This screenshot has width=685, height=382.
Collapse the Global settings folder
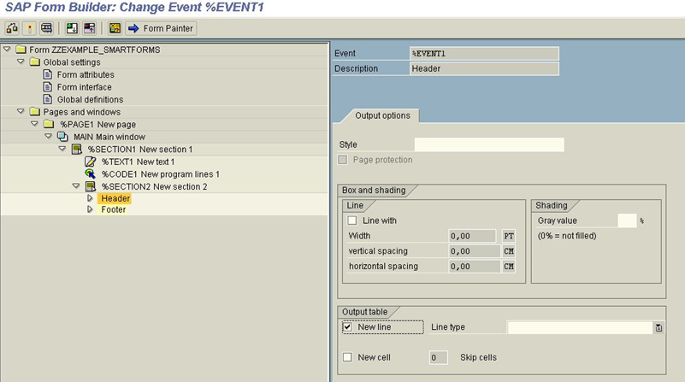point(21,62)
